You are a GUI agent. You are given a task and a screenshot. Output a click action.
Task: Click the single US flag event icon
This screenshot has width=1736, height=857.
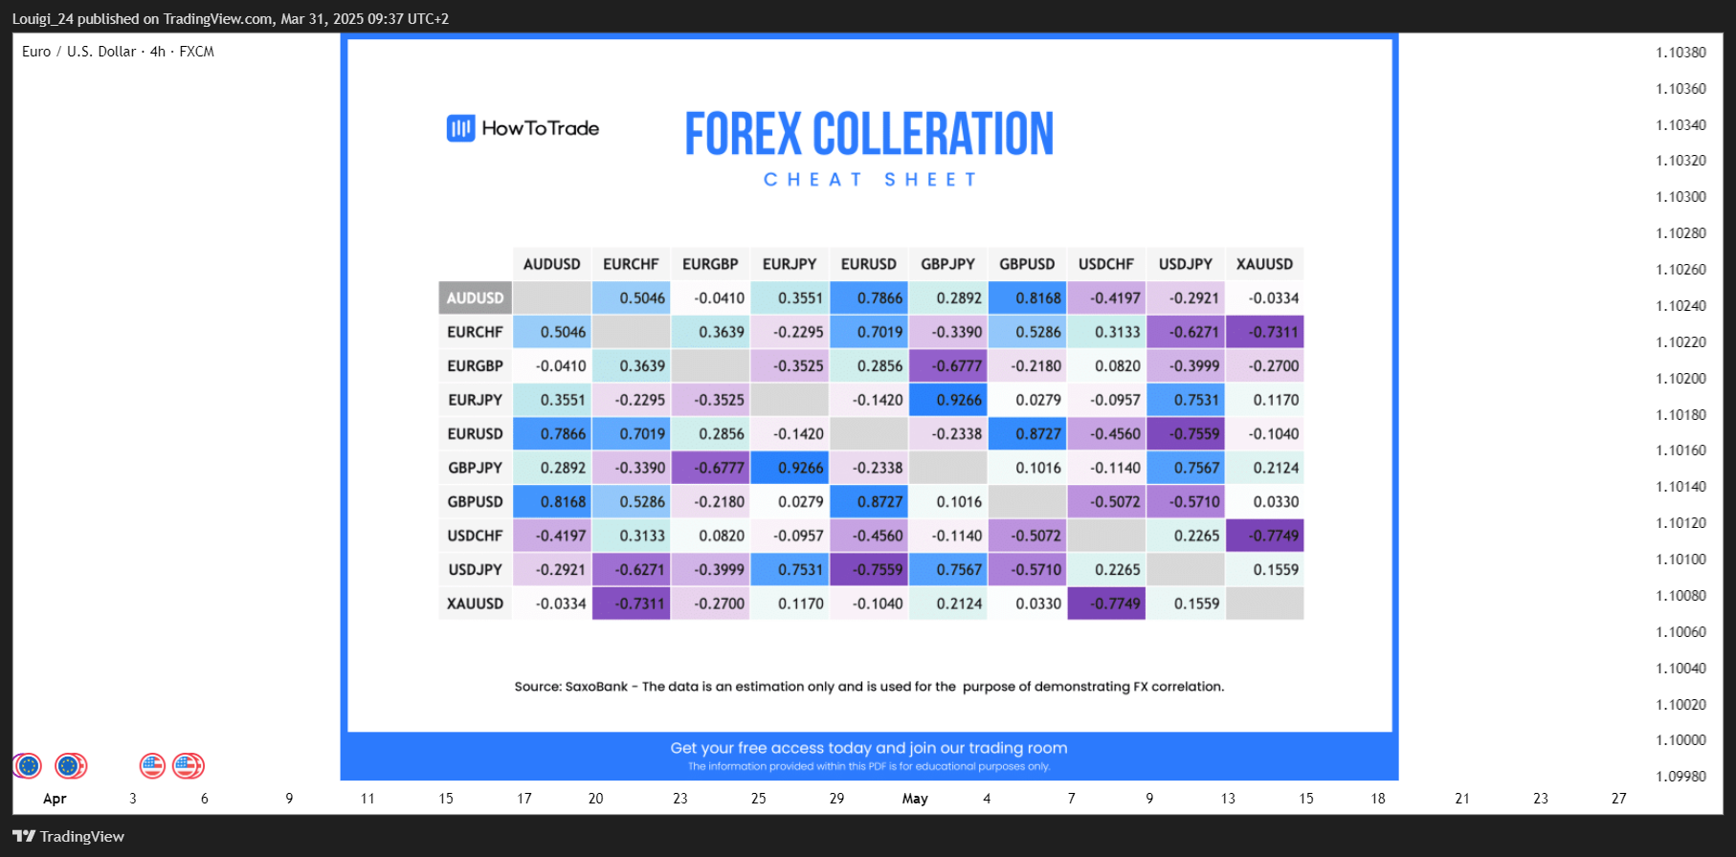pos(152,766)
